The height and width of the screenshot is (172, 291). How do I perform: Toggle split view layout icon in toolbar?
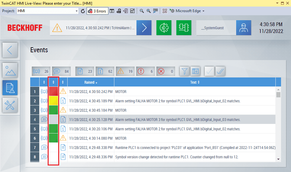click(x=112, y=11)
